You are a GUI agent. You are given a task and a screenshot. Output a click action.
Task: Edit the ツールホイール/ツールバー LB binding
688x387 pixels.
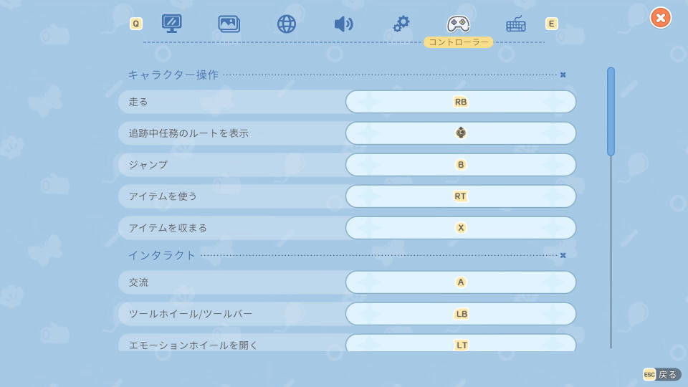point(461,314)
